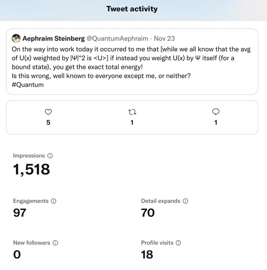
Task: Click the #Quantum hashtag
Action: coord(28,85)
